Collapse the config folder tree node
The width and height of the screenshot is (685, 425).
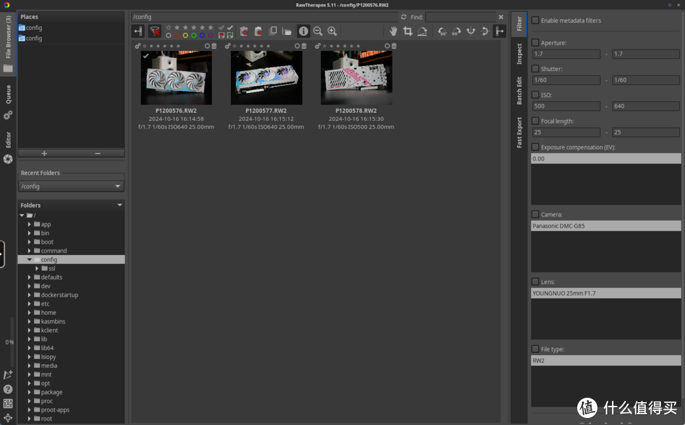click(x=29, y=259)
